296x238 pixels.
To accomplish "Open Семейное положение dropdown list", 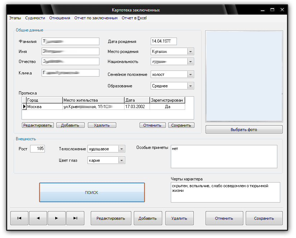I will (x=191, y=74).
